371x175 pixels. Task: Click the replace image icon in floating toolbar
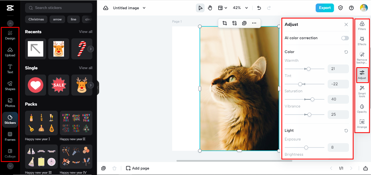(234, 23)
